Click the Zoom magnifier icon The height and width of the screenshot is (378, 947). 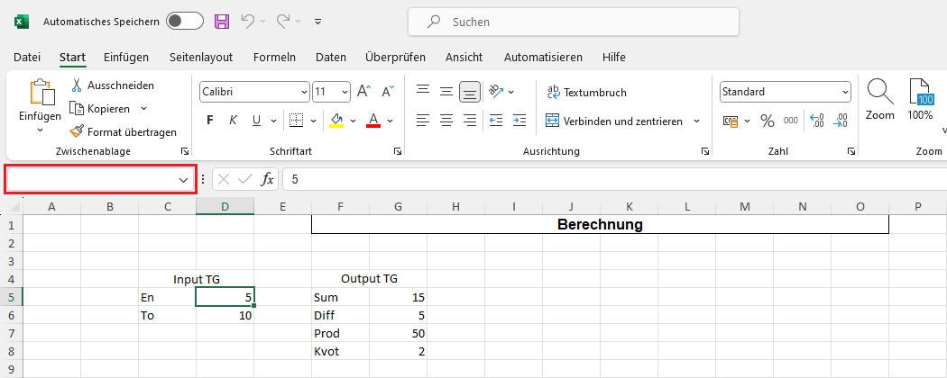[x=879, y=92]
